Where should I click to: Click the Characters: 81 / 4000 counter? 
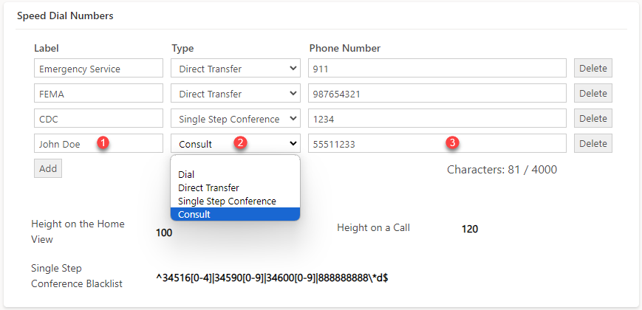point(502,169)
